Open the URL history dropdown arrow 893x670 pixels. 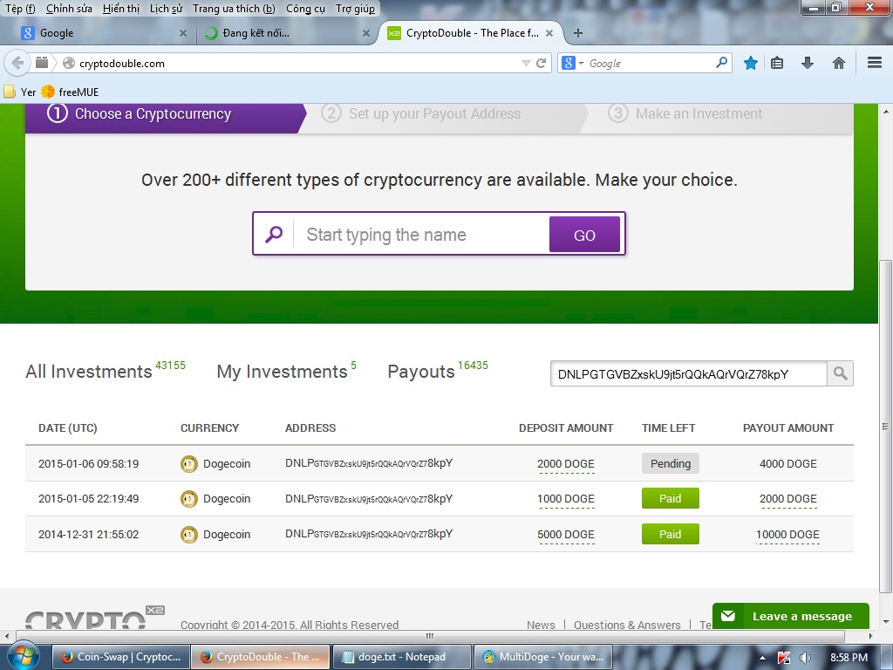(526, 63)
